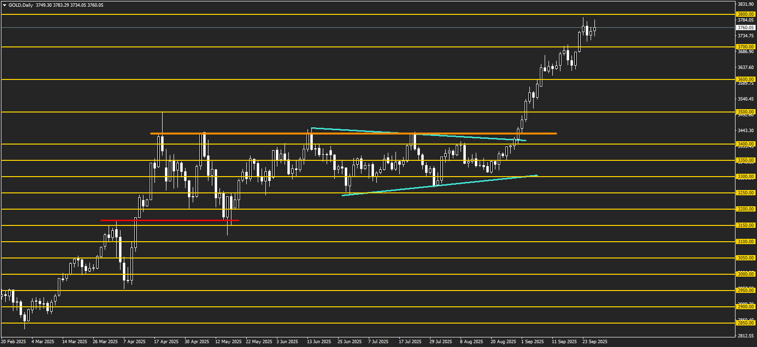Click the 4 Mar 2025 date label
Viewport: 757px width, 347px height.
tap(43, 342)
